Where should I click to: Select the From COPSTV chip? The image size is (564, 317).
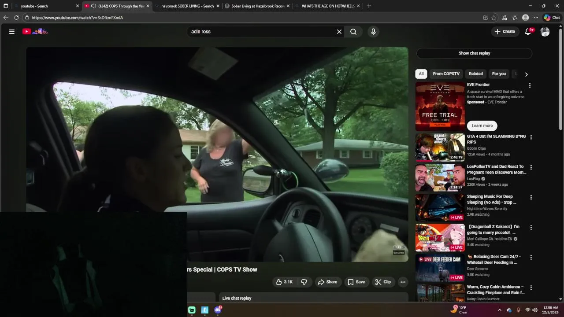click(446, 74)
